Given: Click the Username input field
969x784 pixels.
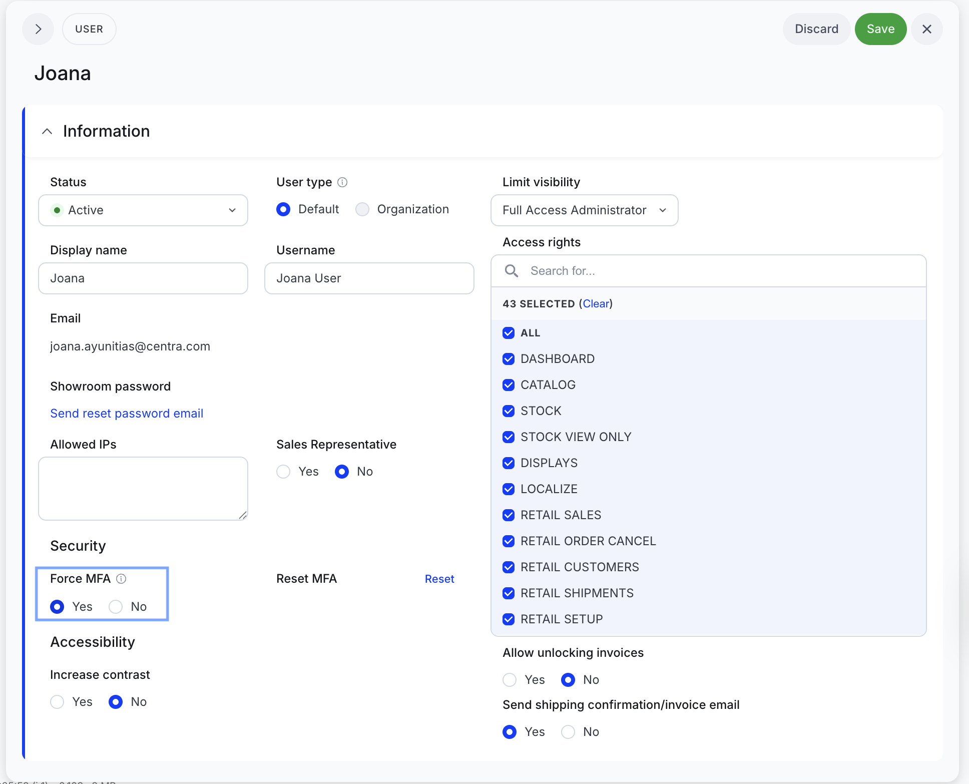Looking at the screenshot, I should coord(369,278).
